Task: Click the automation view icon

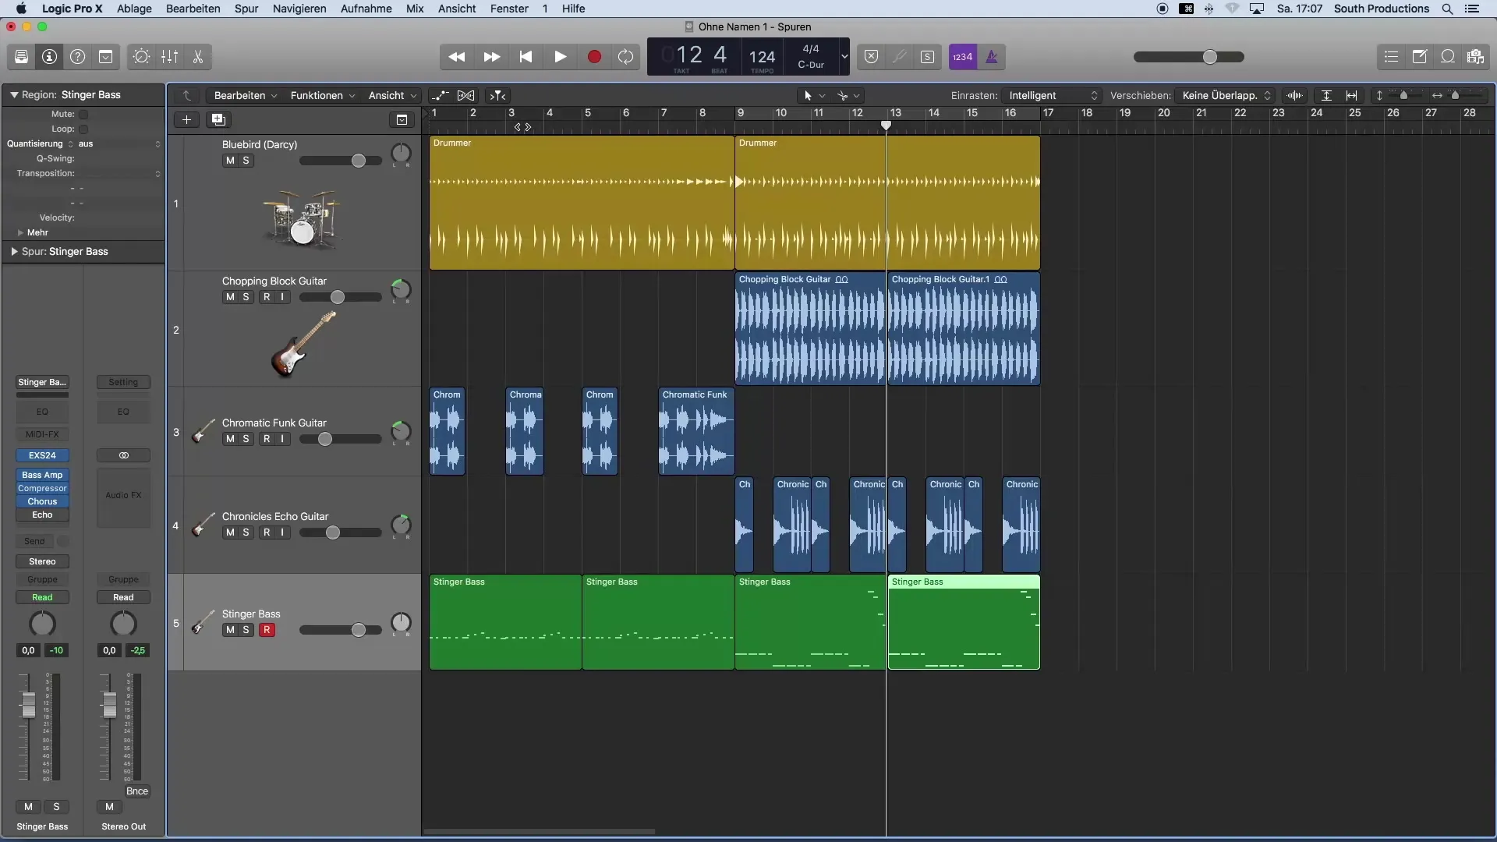Action: coord(441,95)
